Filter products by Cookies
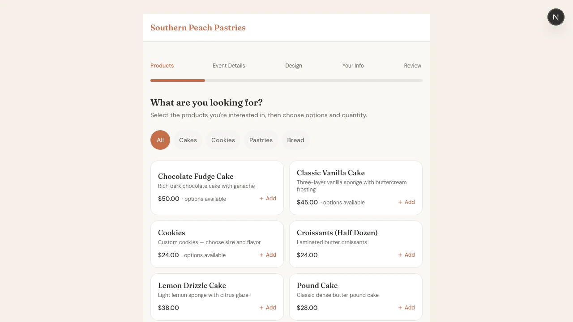Image resolution: width=573 pixels, height=322 pixels. tap(223, 140)
